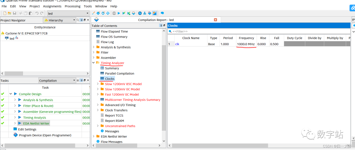Click the New file toolbar icon
Viewport: 355px width, 150px height.
5,13
